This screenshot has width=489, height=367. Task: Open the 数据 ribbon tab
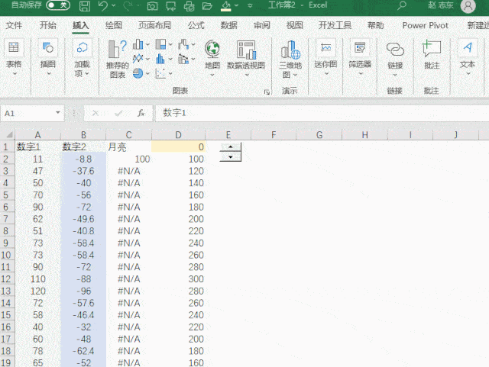229,25
